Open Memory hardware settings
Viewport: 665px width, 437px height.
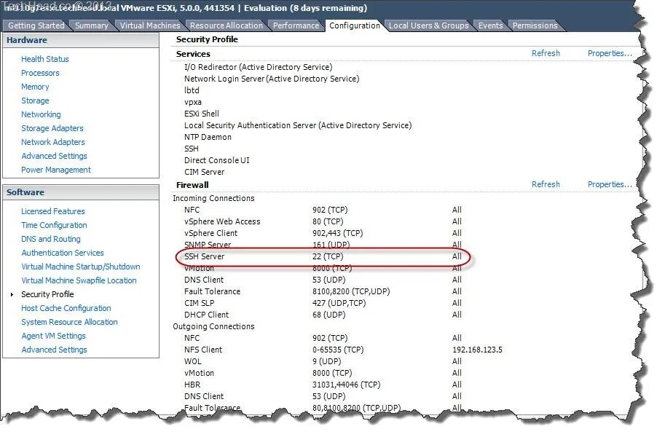pyautogui.click(x=35, y=87)
